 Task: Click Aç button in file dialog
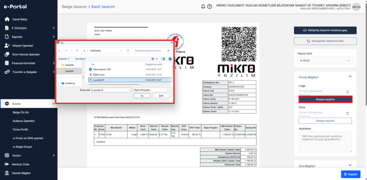coord(142,96)
